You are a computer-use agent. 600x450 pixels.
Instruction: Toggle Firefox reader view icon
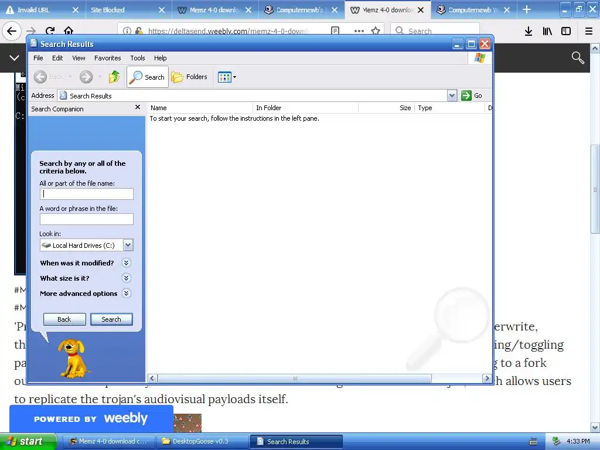point(335,30)
